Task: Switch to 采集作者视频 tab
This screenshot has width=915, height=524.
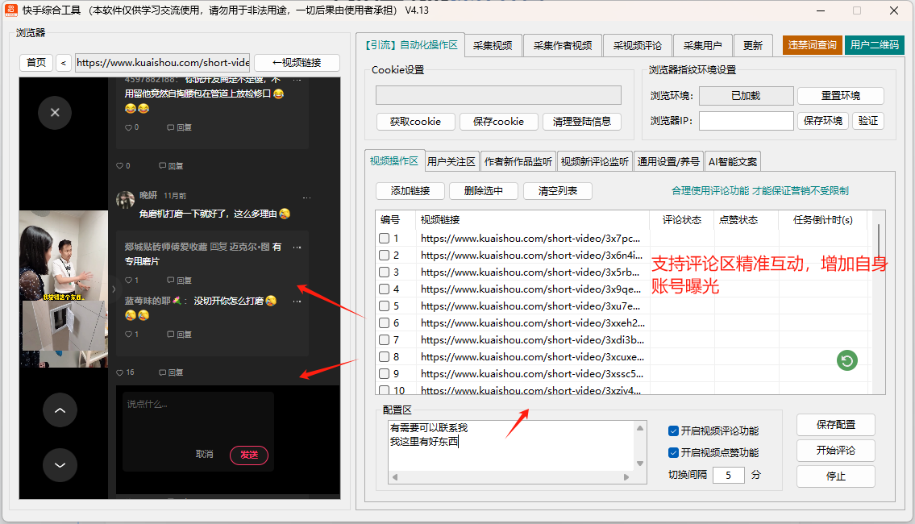Action: [x=562, y=45]
